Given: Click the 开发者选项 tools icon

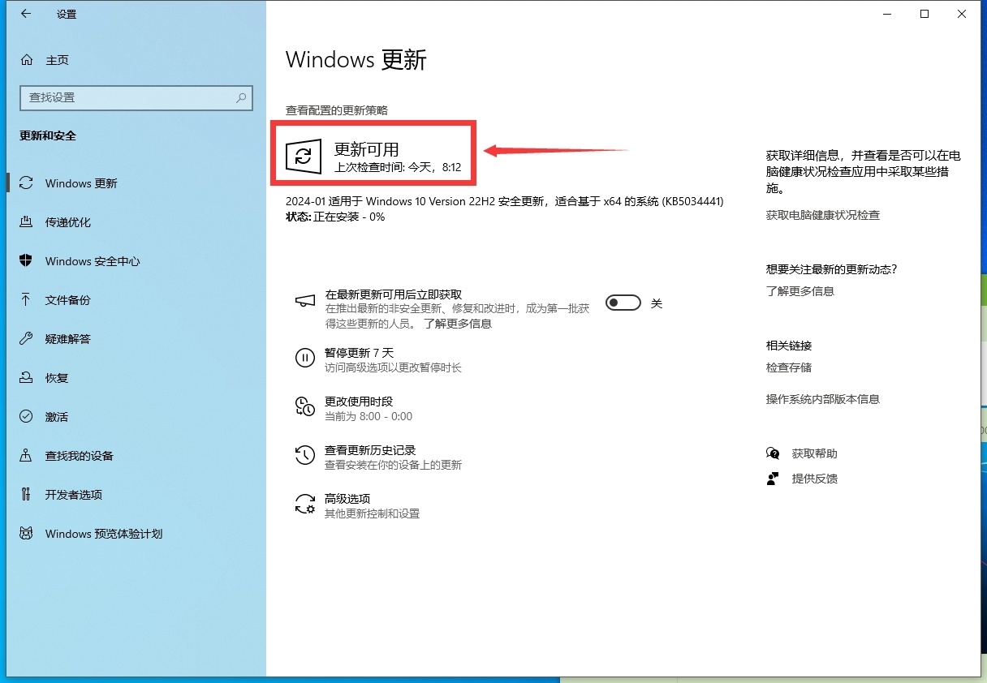Looking at the screenshot, I should (x=26, y=495).
